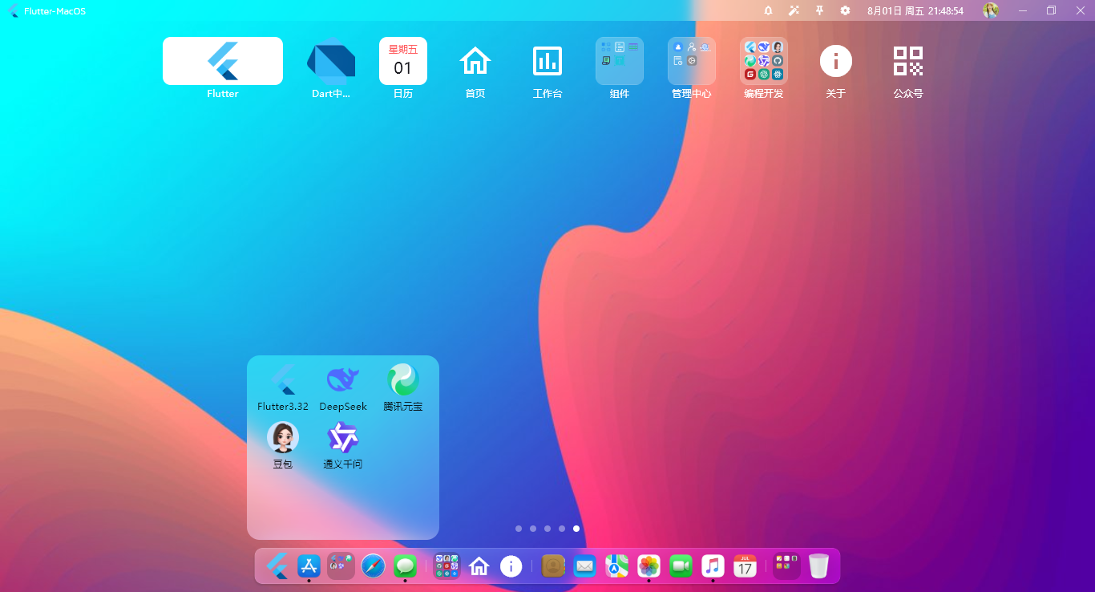Open the 编程开发 app folder

(763, 60)
